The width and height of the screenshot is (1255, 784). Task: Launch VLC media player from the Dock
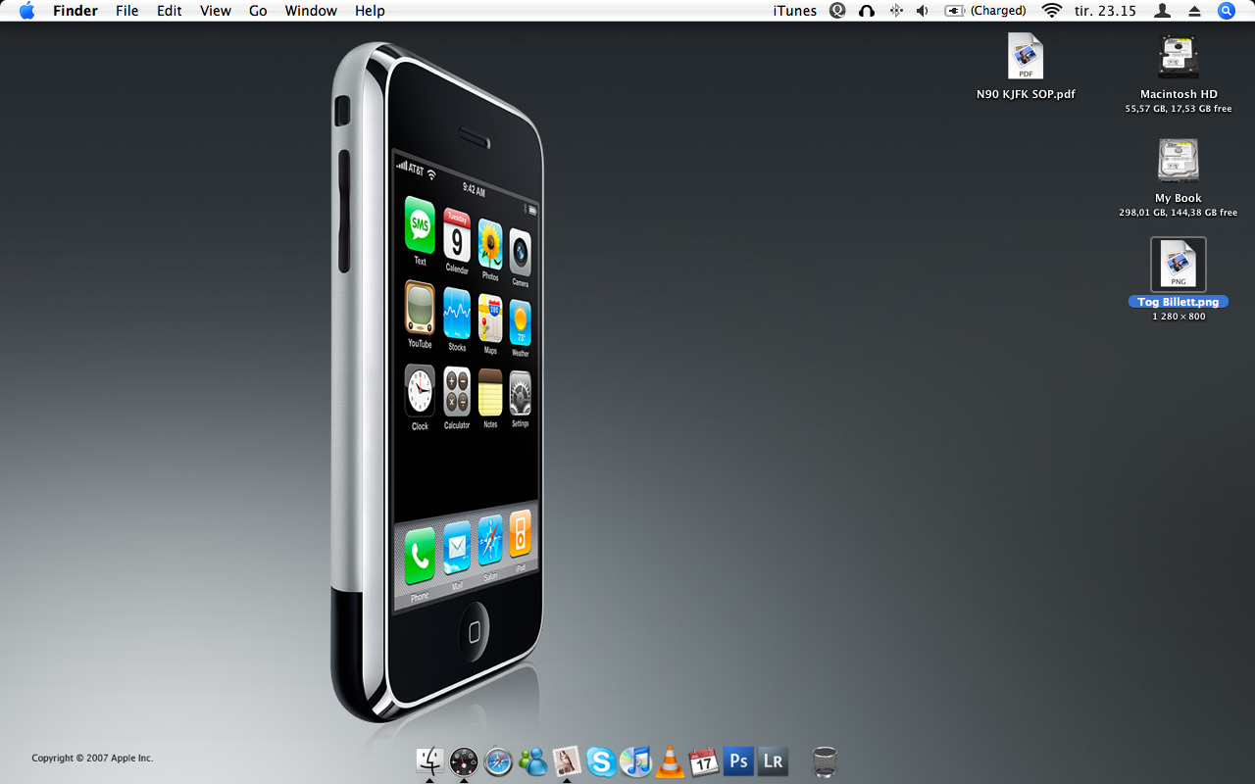point(670,761)
